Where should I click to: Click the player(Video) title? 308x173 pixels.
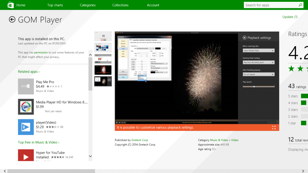[46, 122]
